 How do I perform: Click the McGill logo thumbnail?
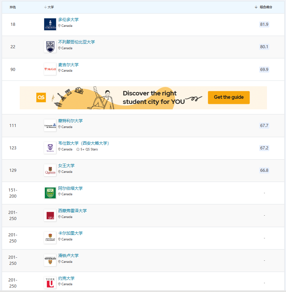50,69
